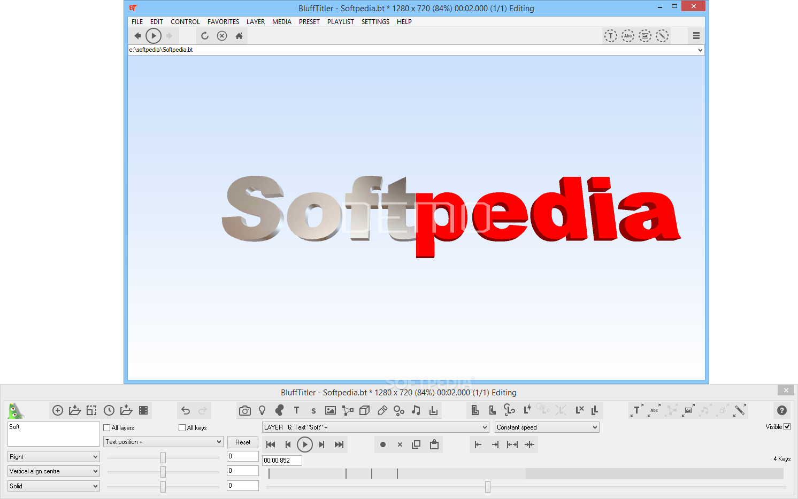Viewport: 798px width, 499px height.
Task: Open help via question mark icon
Action: click(782, 410)
